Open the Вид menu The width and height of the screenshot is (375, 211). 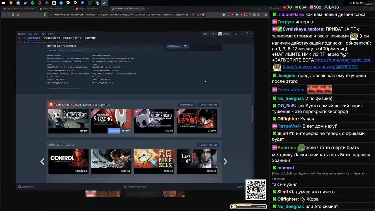[x=30, y=34]
